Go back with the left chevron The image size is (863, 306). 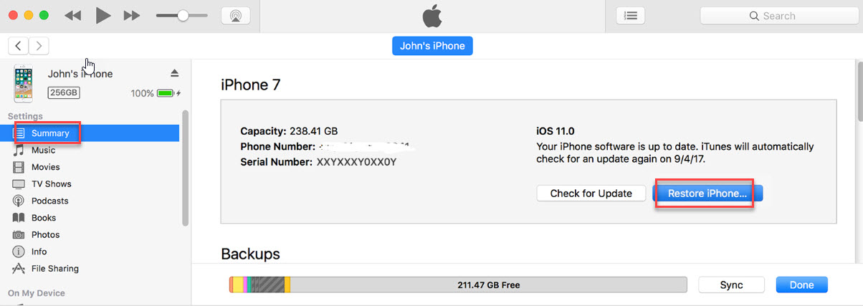click(x=18, y=46)
